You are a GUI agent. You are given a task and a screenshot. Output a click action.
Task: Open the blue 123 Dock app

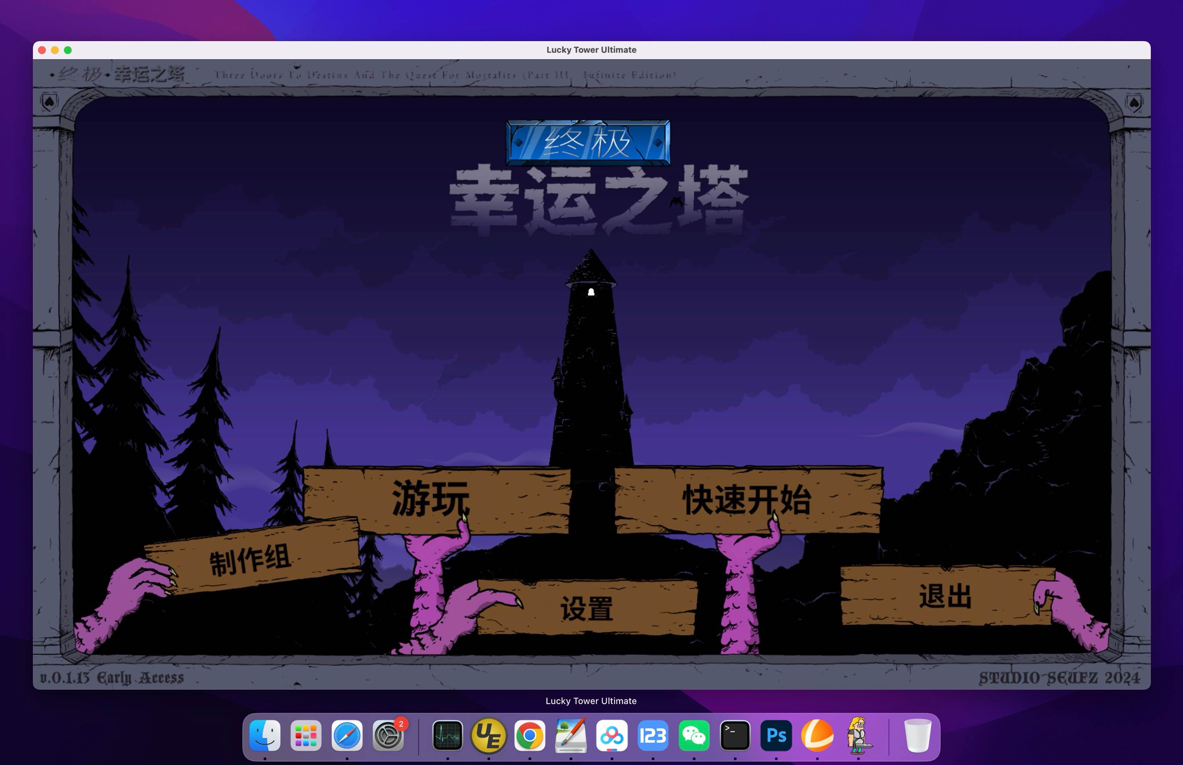pyautogui.click(x=653, y=735)
